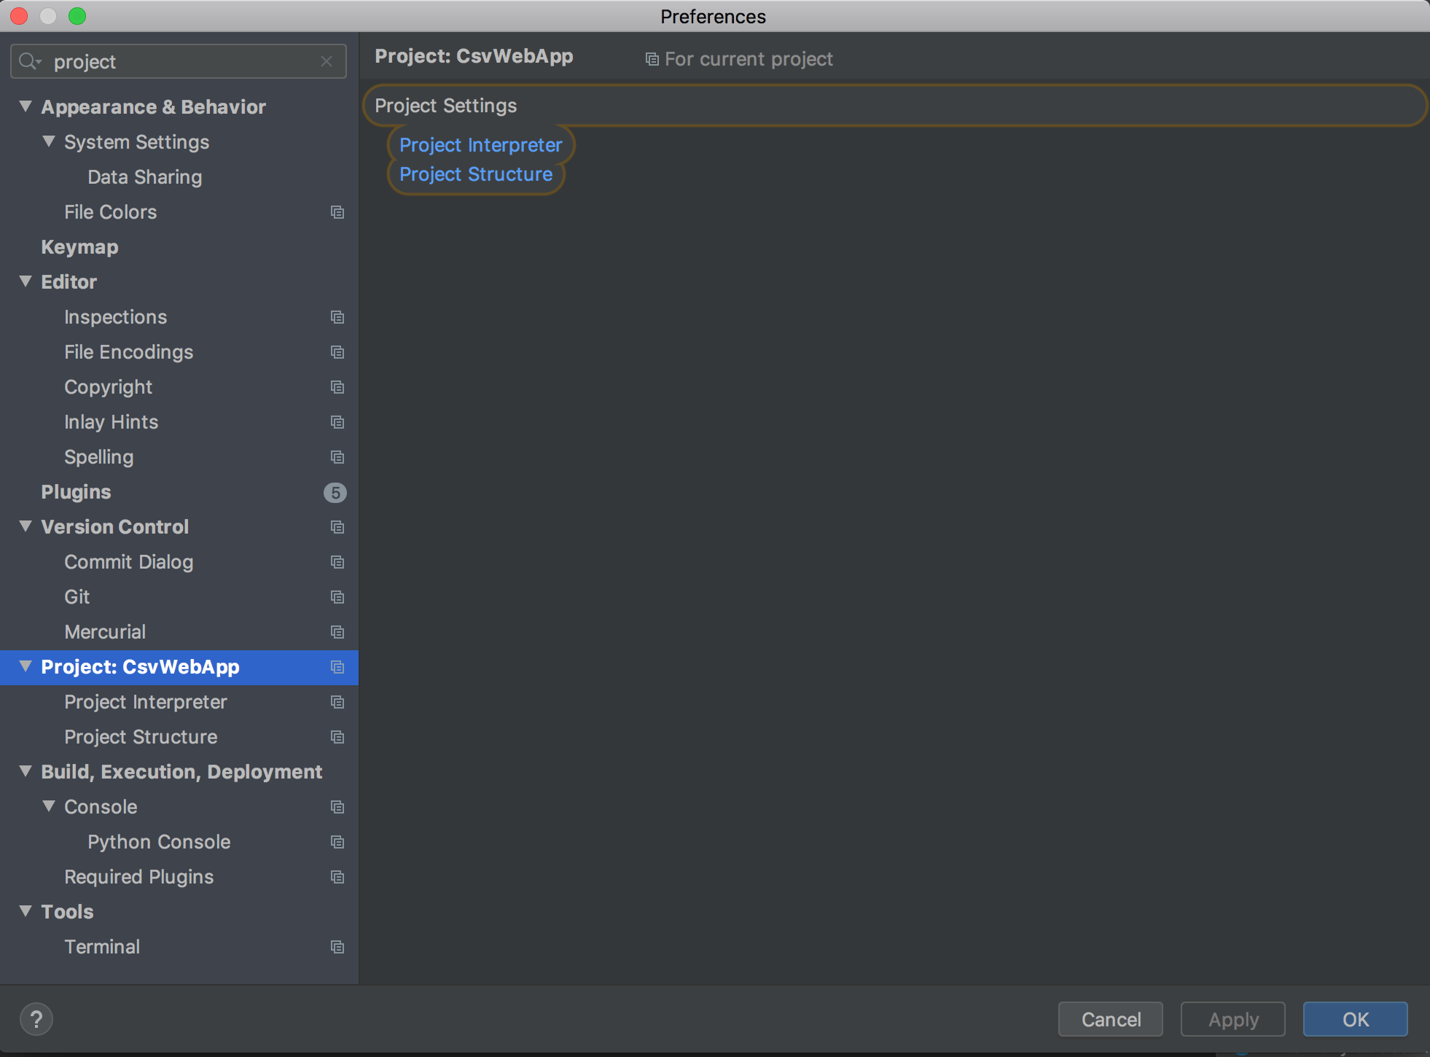Click the For current project icon
The height and width of the screenshot is (1057, 1430).
pos(656,59)
